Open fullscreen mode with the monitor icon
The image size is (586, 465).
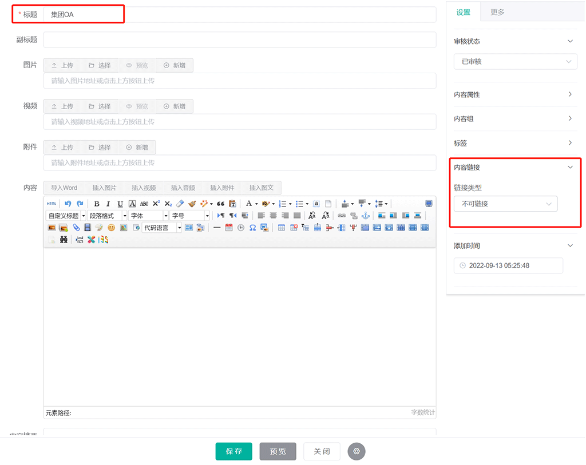429,204
